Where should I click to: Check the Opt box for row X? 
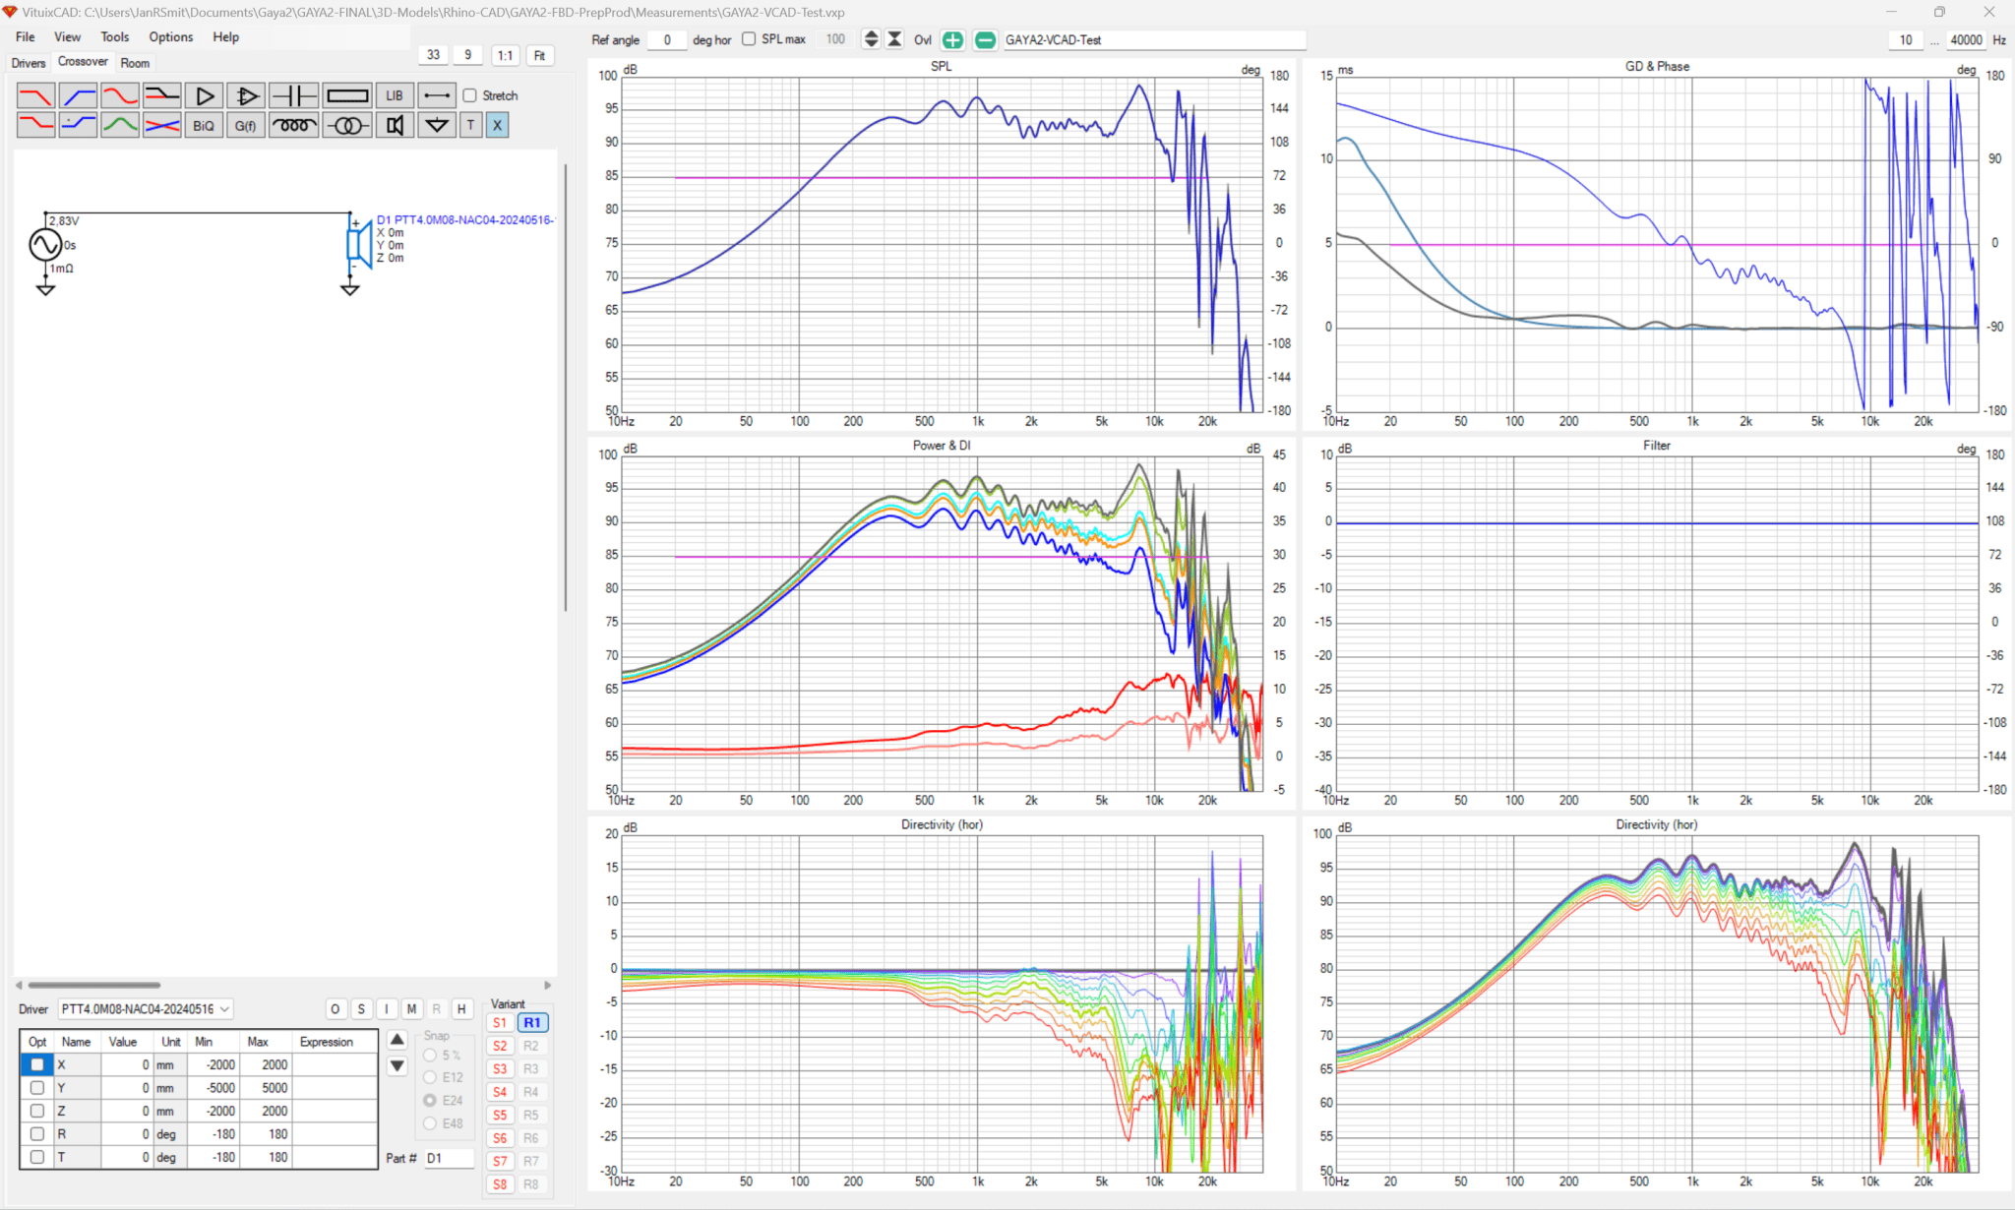click(37, 1064)
